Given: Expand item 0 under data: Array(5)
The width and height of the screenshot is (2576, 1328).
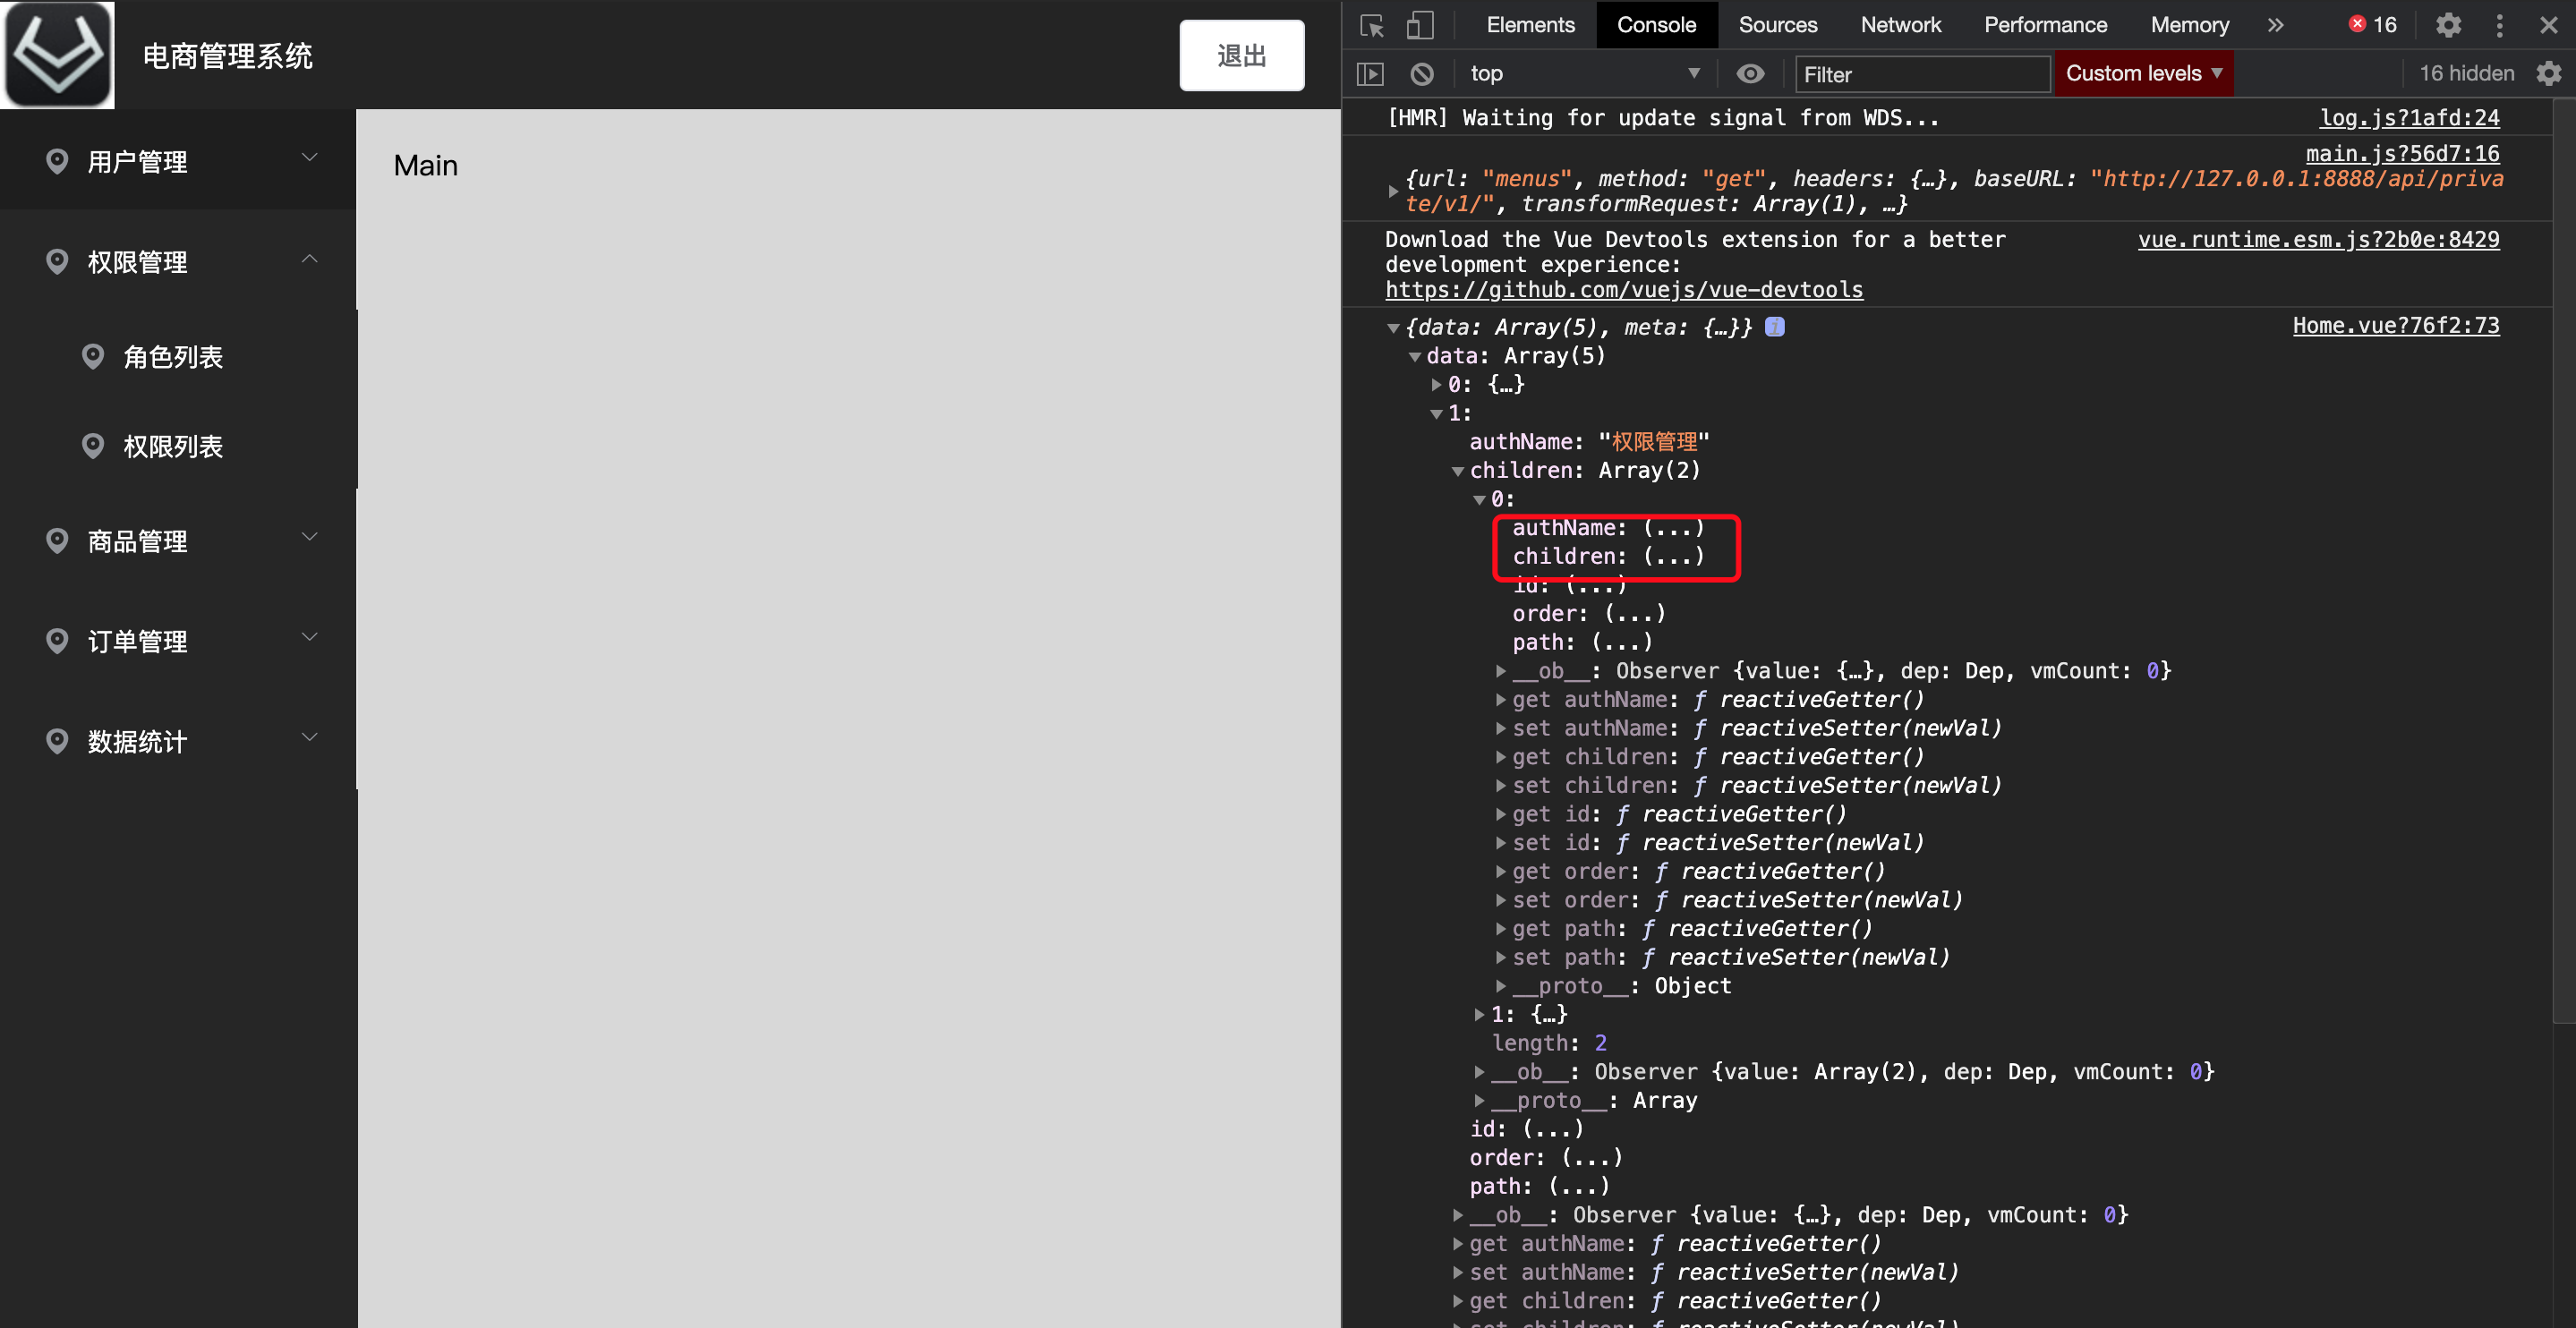Looking at the screenshot, I should coord(1436,385).
